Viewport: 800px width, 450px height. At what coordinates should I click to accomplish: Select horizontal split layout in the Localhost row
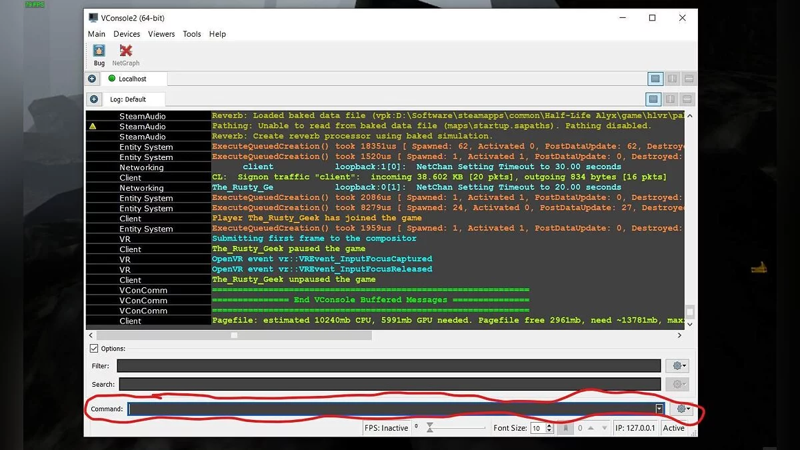point(689,79)
